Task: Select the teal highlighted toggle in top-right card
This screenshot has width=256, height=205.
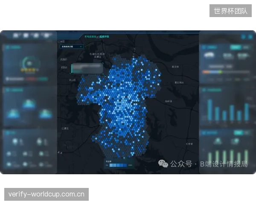Action: (236, 47)
